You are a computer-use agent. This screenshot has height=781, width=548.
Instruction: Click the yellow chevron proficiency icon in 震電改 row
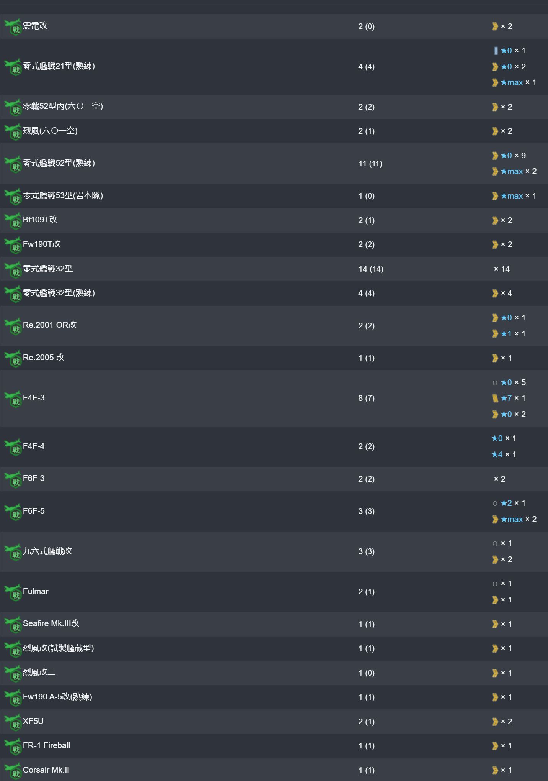click(x=495, y=26)
